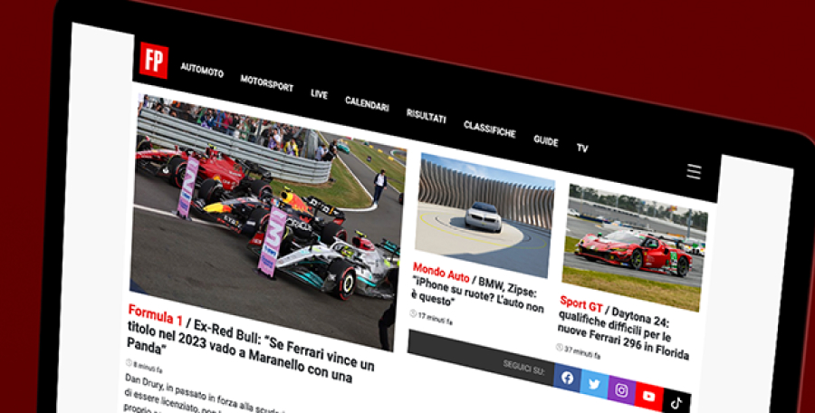This screenshot has height=413, width=815.
Task: Click the F1 race cars photo
Action: click(x=266, y=222)
